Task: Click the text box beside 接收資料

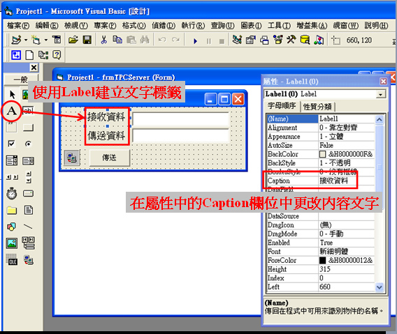Action: tap(180, 119)
